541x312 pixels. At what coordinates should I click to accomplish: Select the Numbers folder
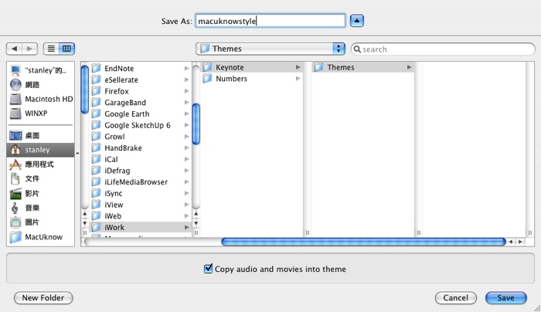click(x=252, y=79)
